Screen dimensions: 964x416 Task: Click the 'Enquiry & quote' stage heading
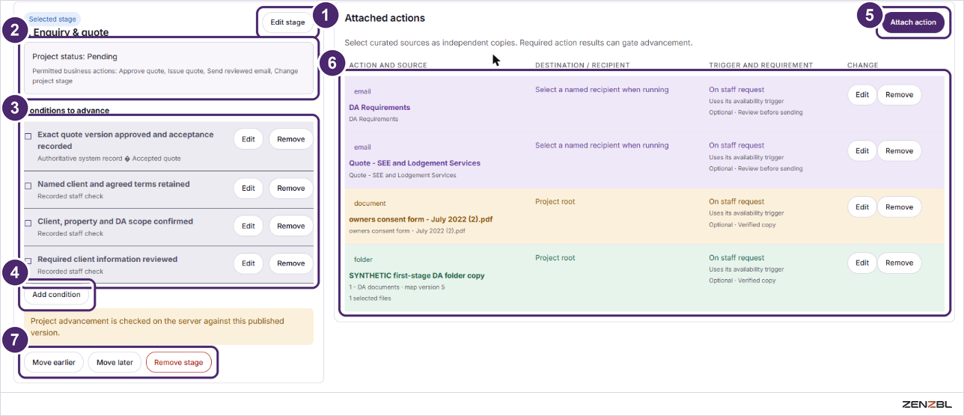pyautogui.click(x=70, y=32)
